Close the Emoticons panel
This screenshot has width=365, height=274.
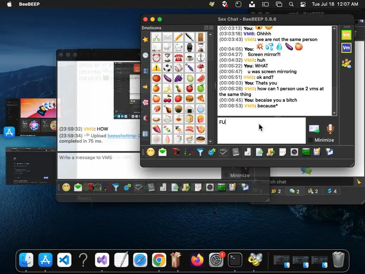tap(211, 28)
